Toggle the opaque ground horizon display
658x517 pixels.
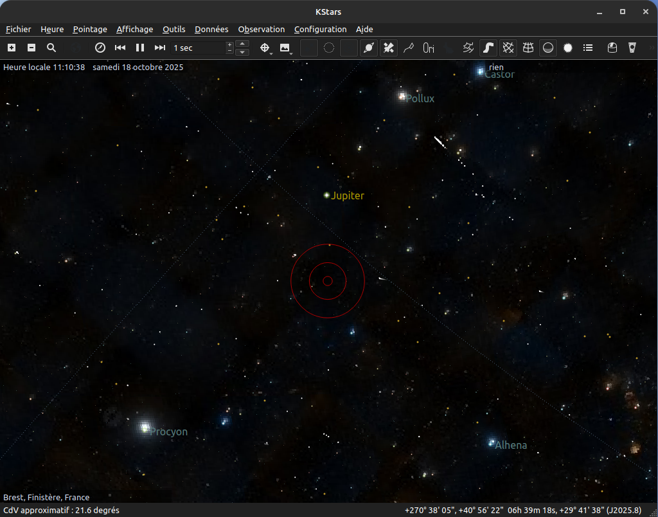coord(548,48)
